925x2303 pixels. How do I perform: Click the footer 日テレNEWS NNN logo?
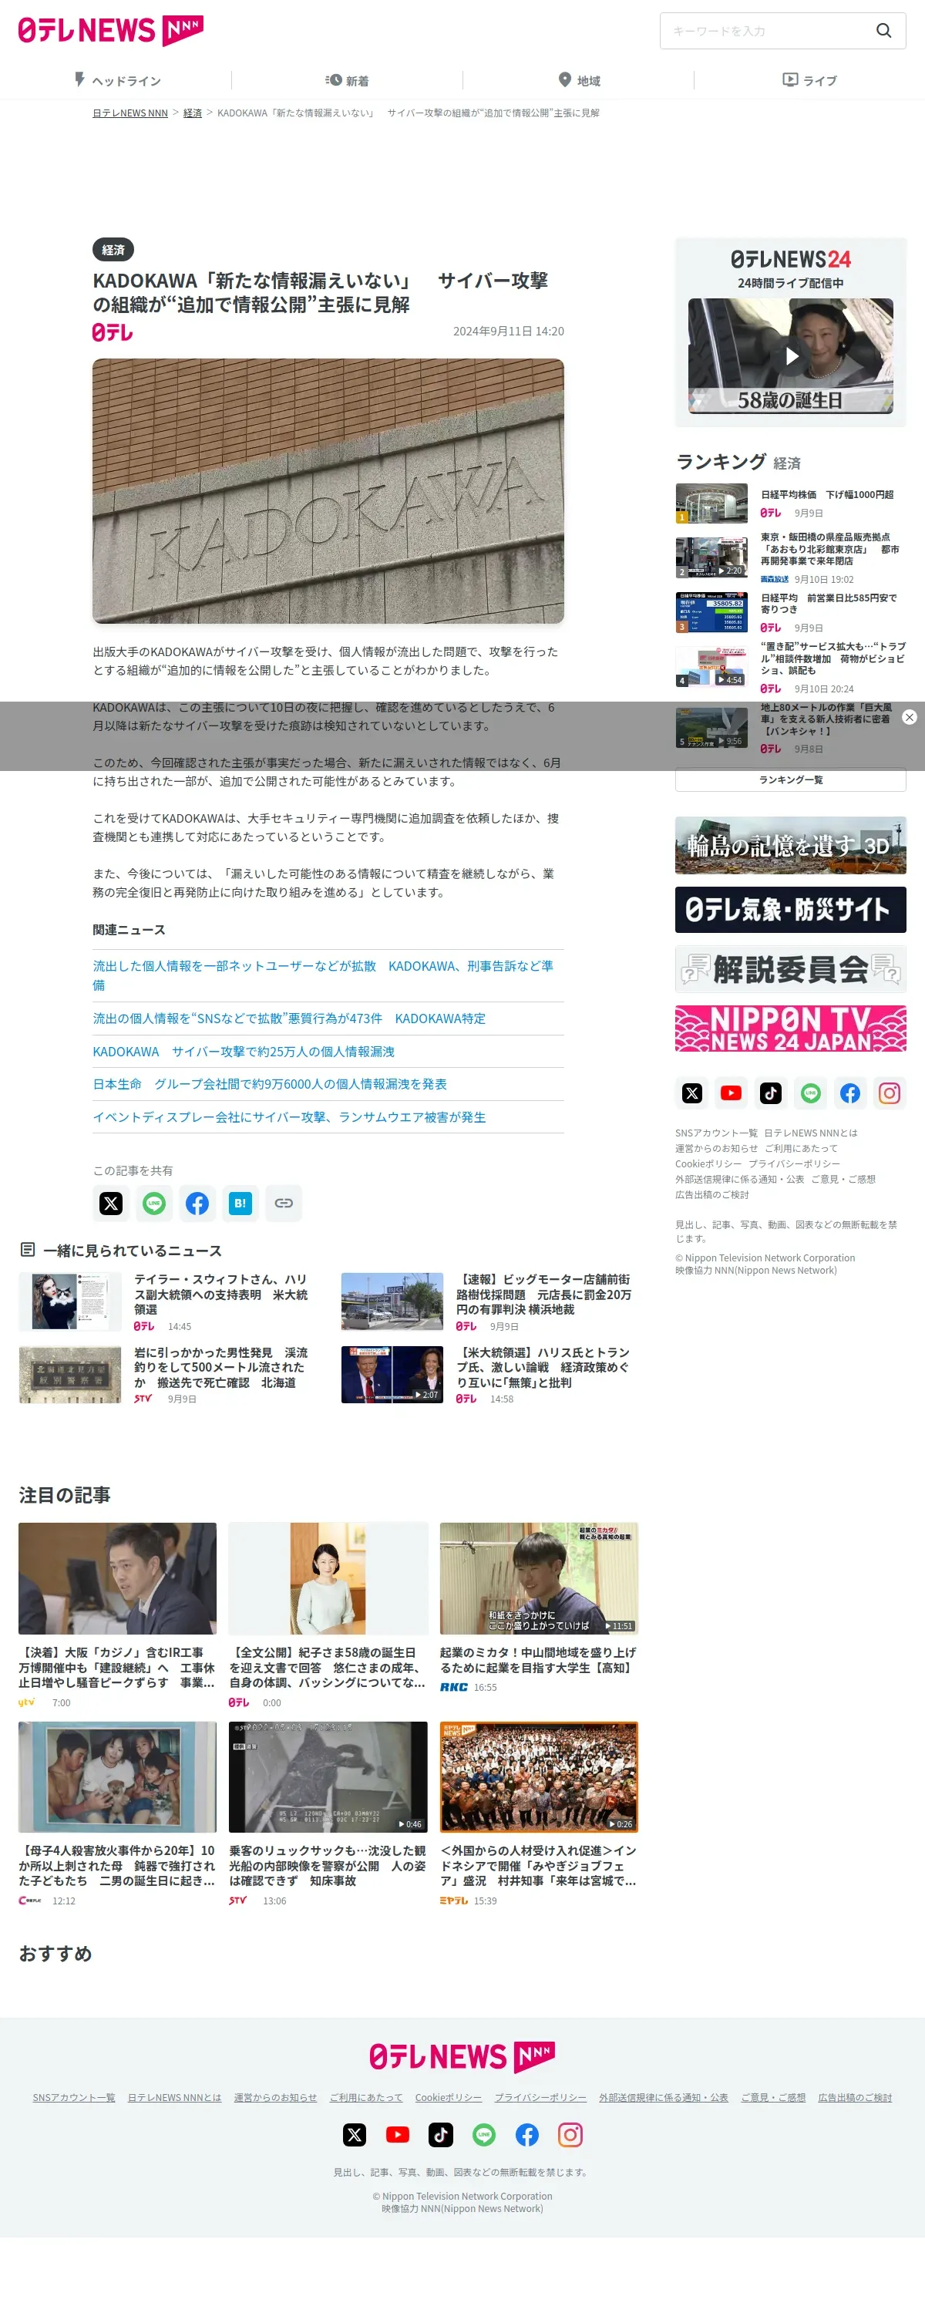(x=462, y=2056)
